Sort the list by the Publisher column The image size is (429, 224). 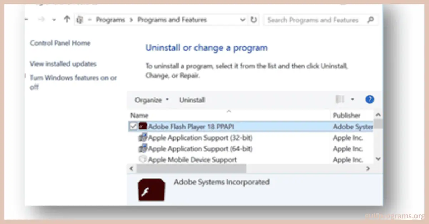point(346,115)
